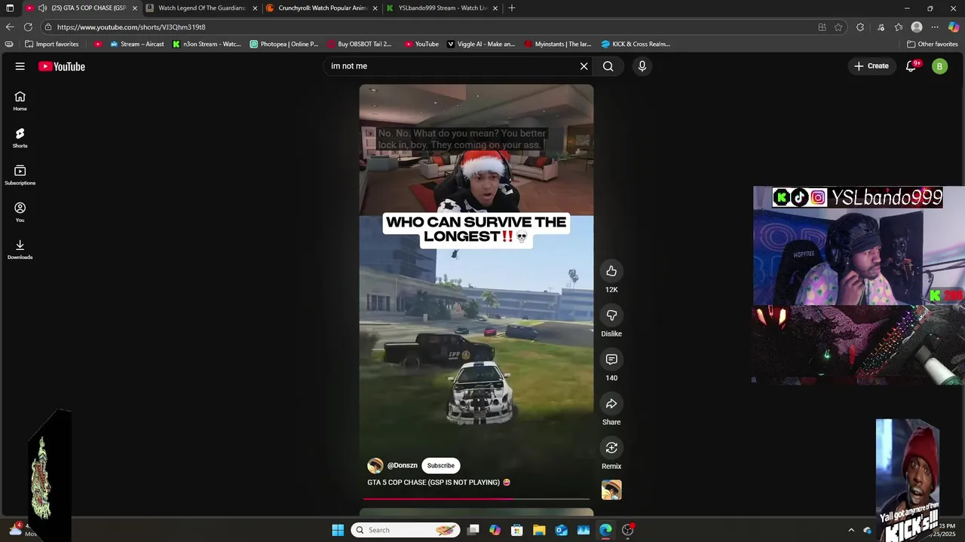Open browser profile icon
The image size is (965, 542).
click(x=917, y=27)
